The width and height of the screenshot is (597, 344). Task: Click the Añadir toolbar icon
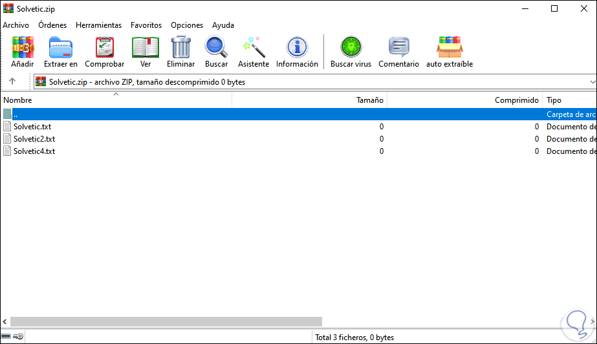coord(23,47)
